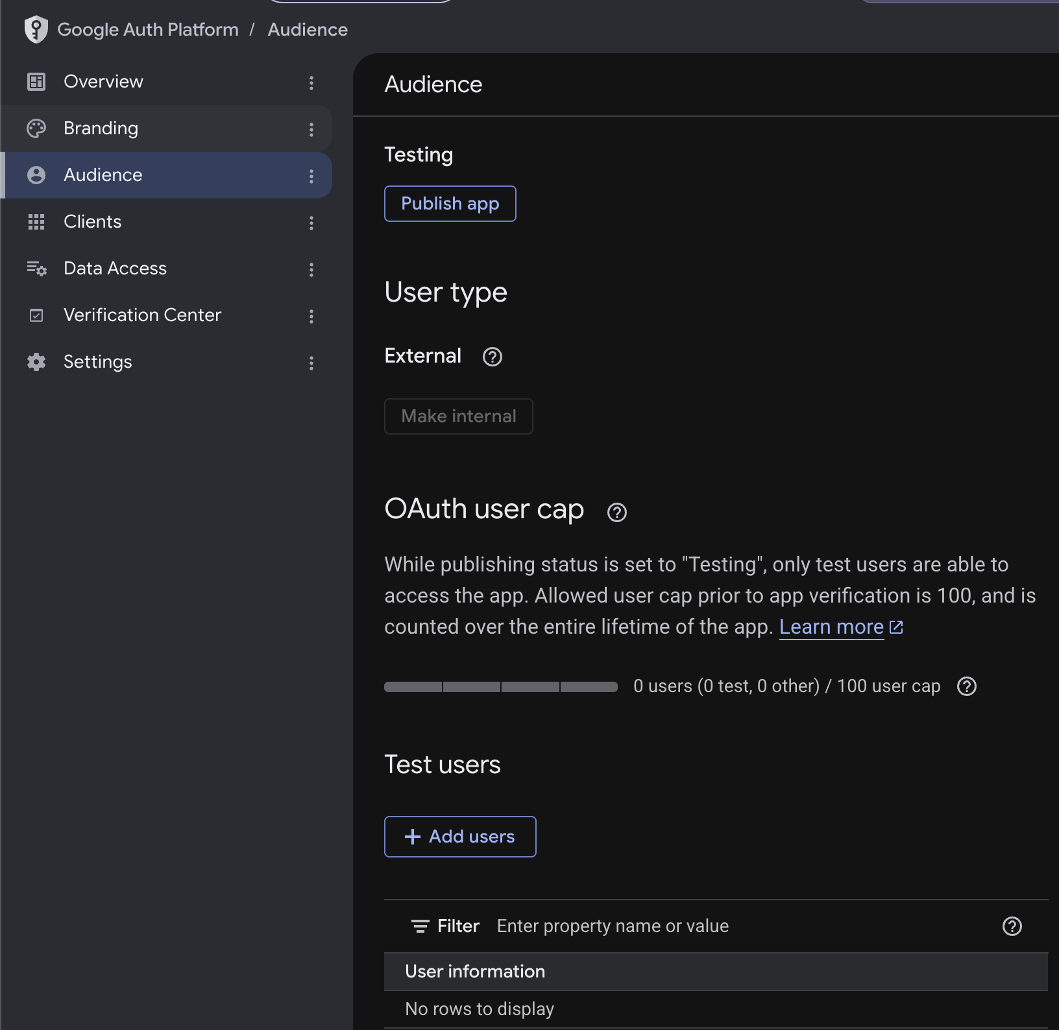The height and width of the screenshot is (1030, 1059).
Task: Click the OAuth user cap progress bar
Action: point(501,687)
